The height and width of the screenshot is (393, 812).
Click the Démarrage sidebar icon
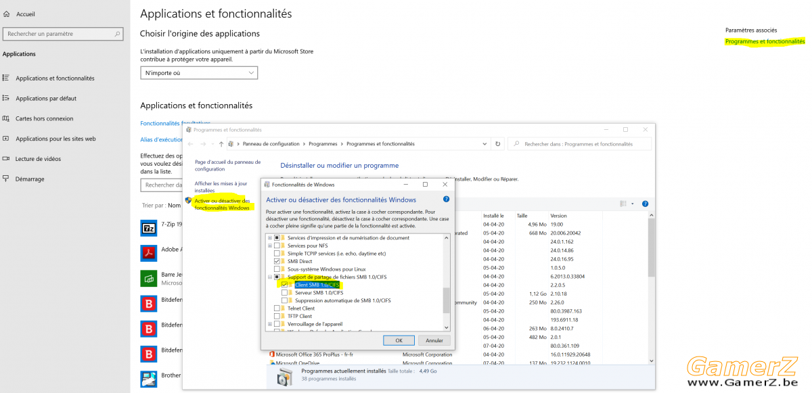(6, 179)
